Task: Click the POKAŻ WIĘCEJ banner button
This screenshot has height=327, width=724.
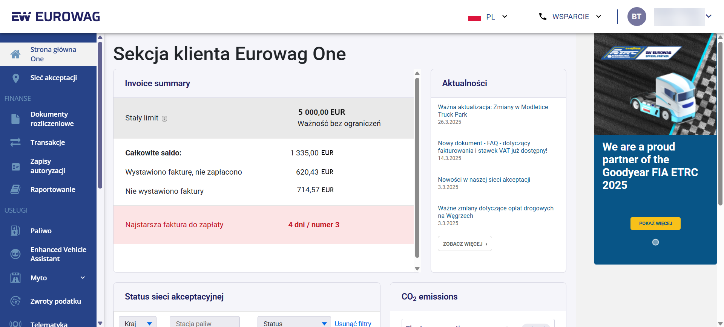Action: pos(655,224)
